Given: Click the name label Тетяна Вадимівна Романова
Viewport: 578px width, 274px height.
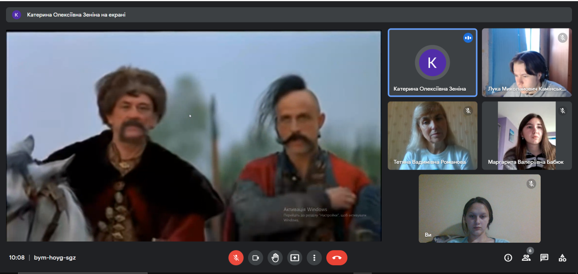Looking at the screenshot, I should 429,162.
